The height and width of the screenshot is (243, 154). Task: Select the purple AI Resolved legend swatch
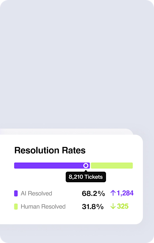click(x=16, y=193)
